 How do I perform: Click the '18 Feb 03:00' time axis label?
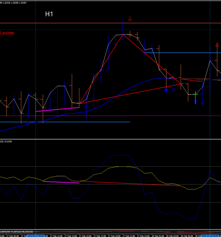tap(172, 236)
